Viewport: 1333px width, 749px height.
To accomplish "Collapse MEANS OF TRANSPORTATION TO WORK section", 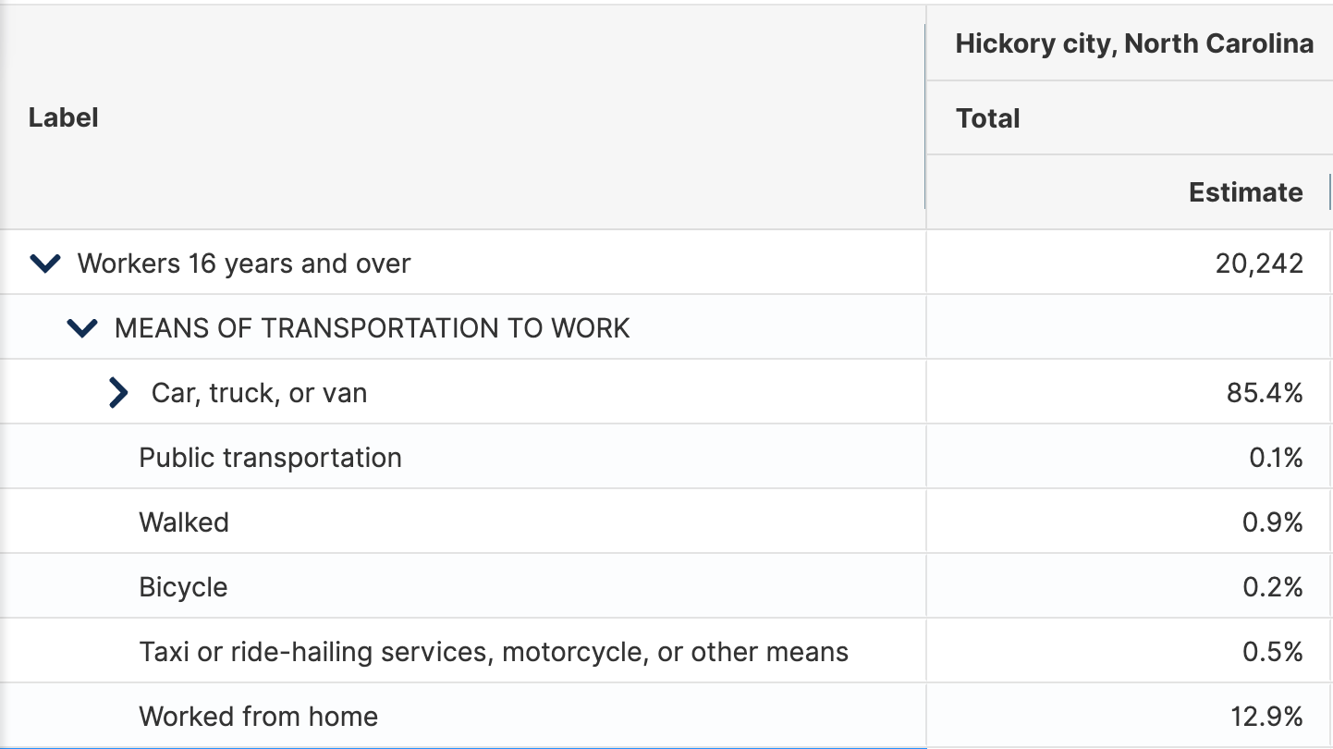I will click(82, 328).
